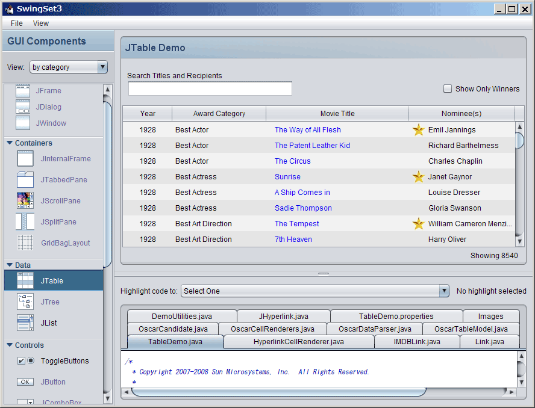Switch to the DemoUtilities.java tab

182,316
